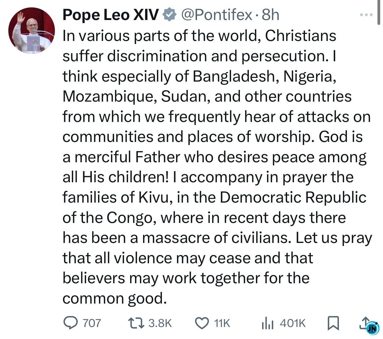
Task: Click the JN watermark logo
Action: point(373,329)
